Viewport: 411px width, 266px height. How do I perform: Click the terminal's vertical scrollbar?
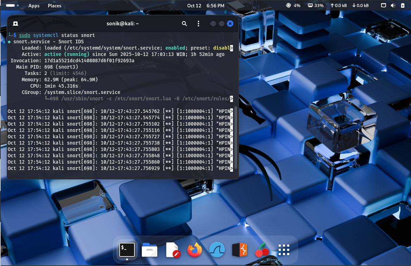236,138
